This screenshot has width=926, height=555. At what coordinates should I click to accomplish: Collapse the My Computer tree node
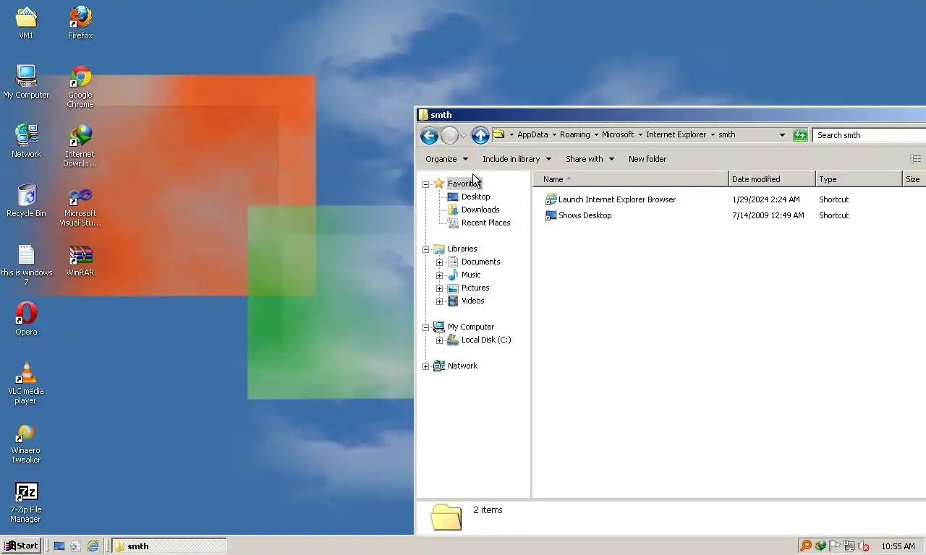pyautogui.click(x=426, y=327)
